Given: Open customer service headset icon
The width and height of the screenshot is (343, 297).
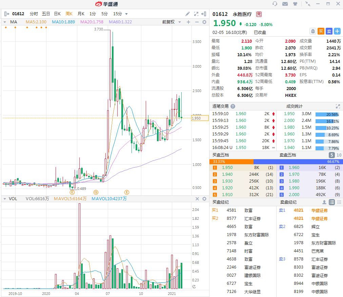Looking at the screenshot, I should pos(275,4).
